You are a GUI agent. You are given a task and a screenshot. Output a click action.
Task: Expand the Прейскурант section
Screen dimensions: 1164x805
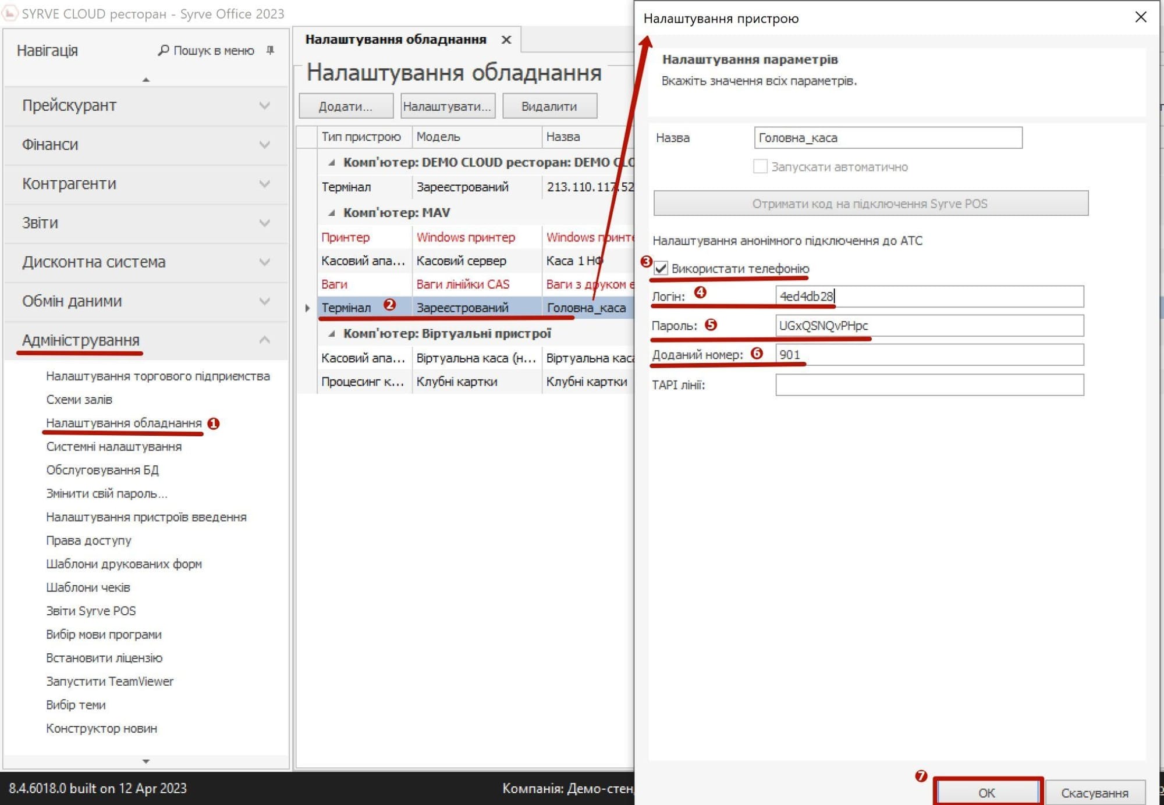pos(146,106)
